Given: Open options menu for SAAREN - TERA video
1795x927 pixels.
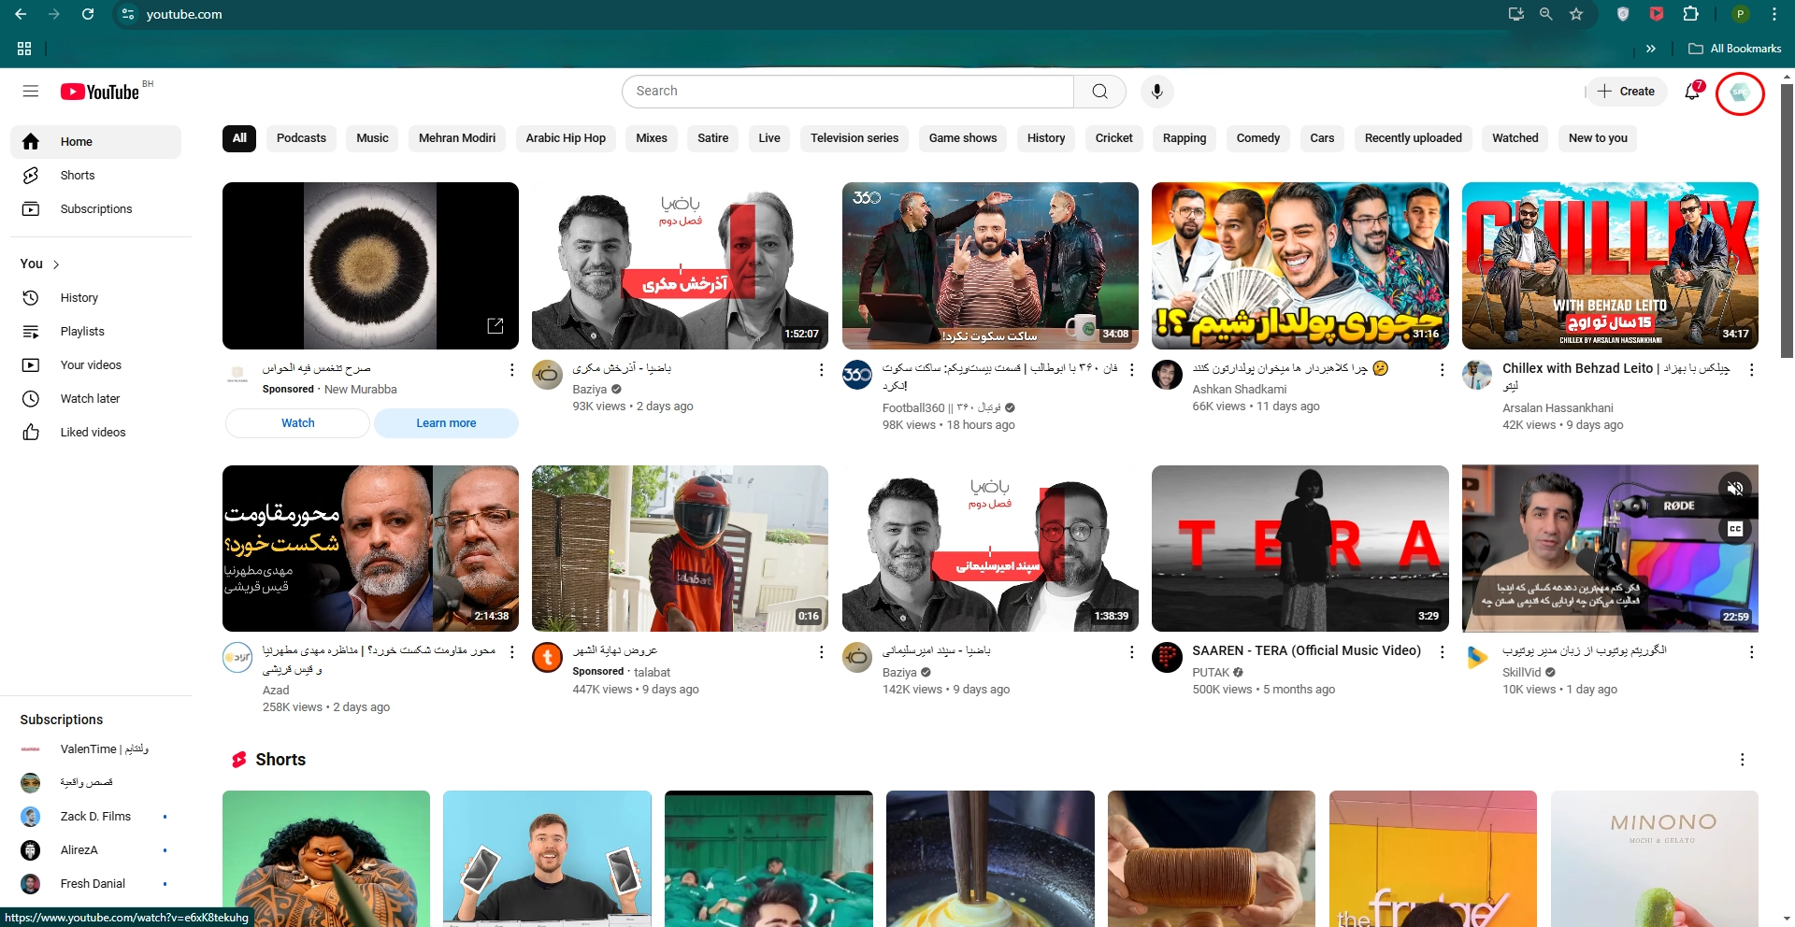Looking at the screenshot, I should coord(1442,652).
